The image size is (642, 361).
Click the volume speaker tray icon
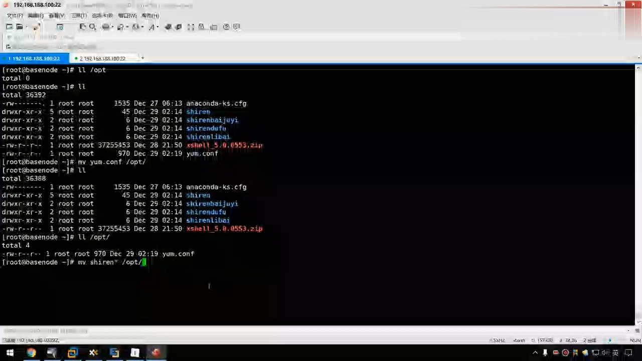[605, 353]
